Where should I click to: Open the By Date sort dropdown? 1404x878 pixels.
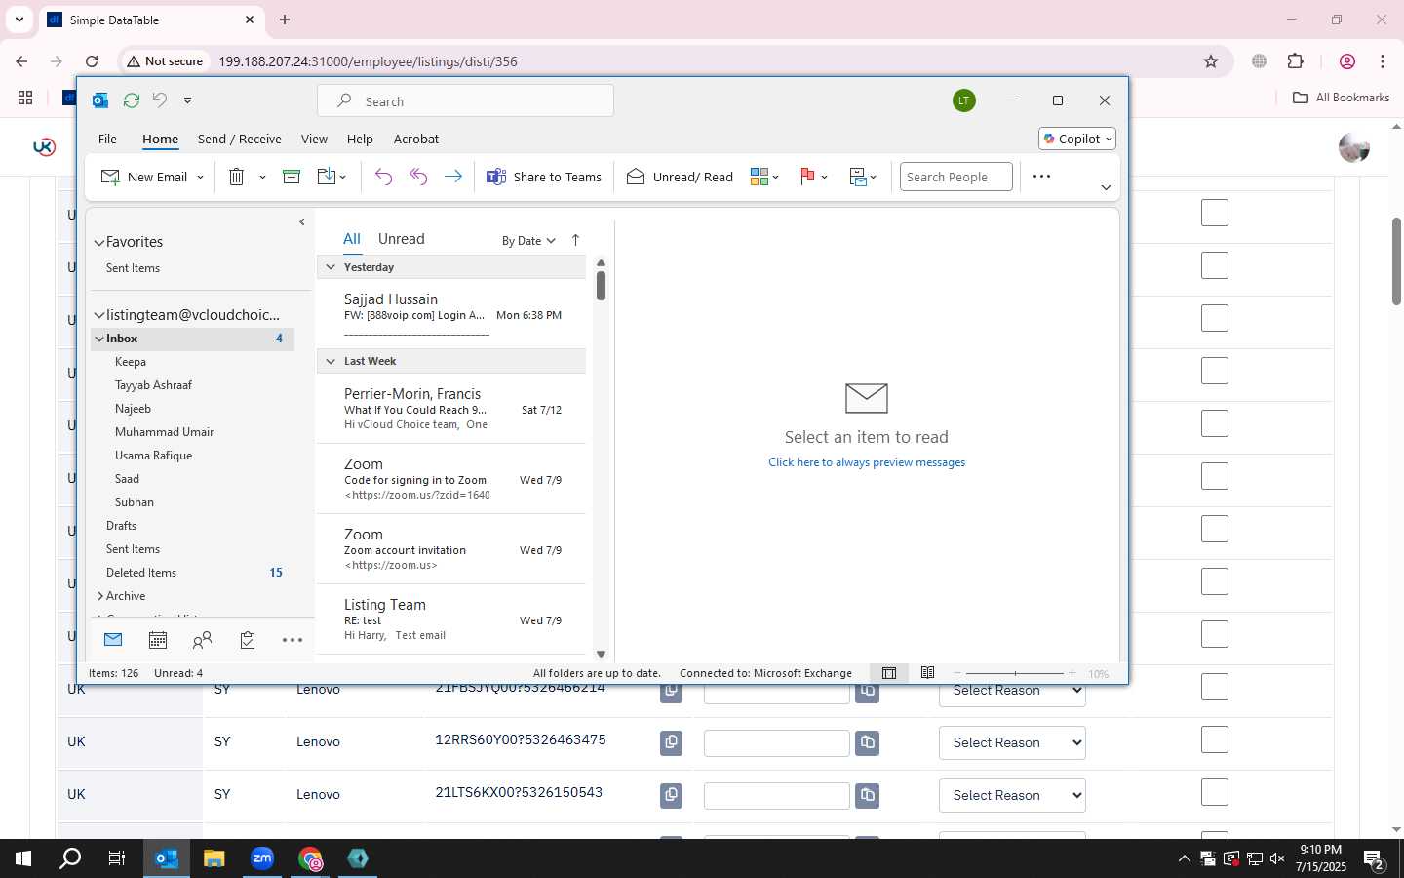pyautogui.click(x=528, y=241)
